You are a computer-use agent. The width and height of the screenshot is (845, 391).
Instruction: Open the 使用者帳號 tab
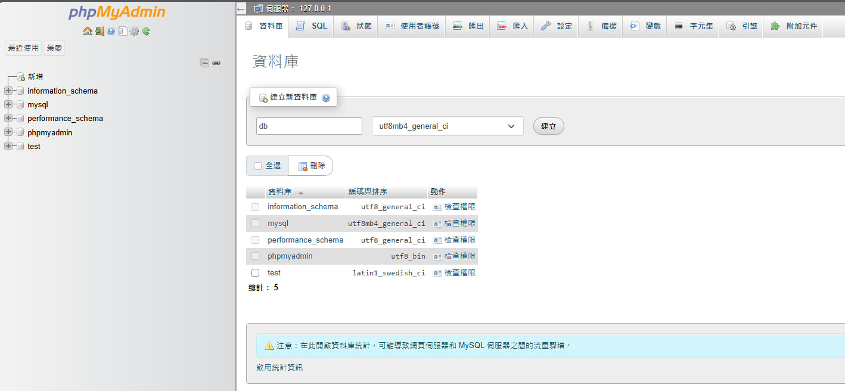click(x=412, y=26)
